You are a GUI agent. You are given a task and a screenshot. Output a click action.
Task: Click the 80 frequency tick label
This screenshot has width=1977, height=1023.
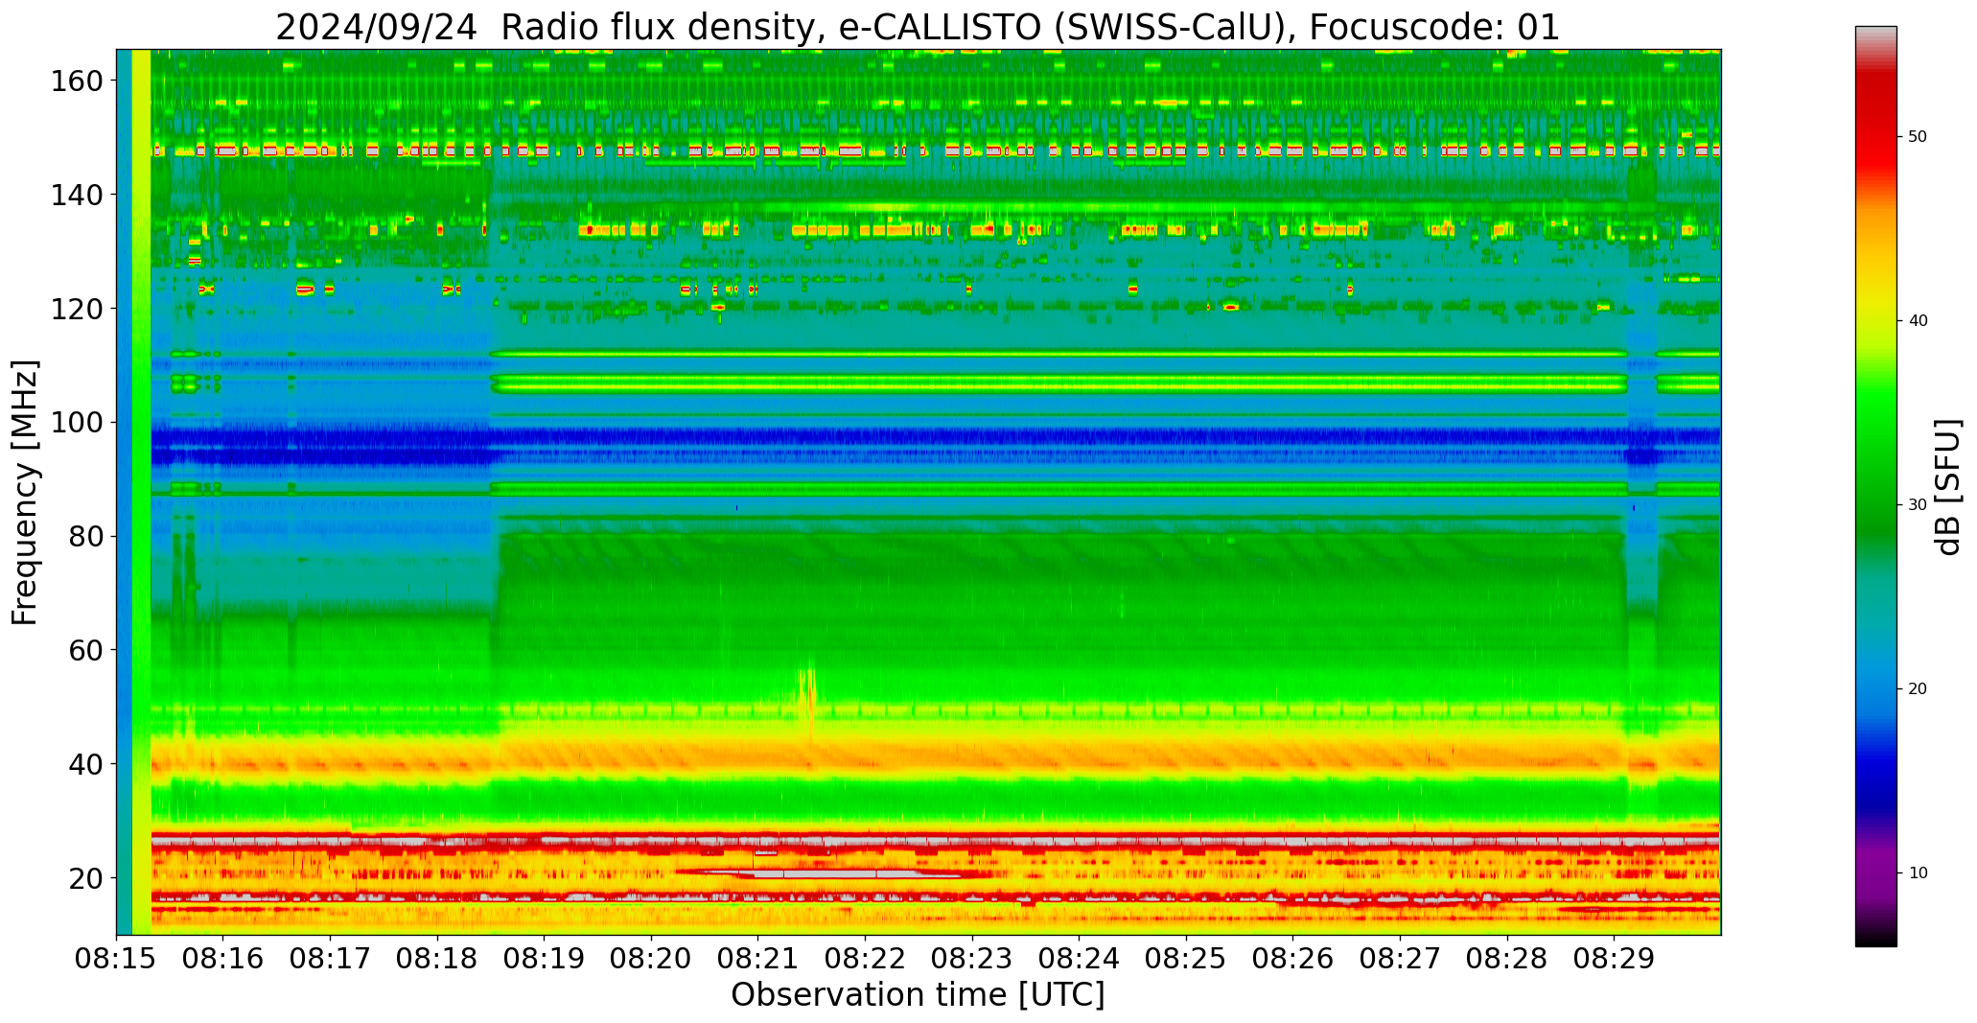point(86,536)
